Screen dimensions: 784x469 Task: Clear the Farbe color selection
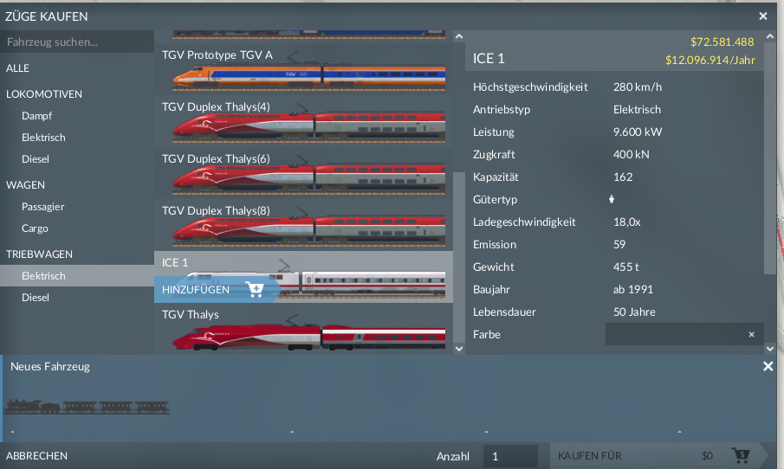click(x=751, y=335)
